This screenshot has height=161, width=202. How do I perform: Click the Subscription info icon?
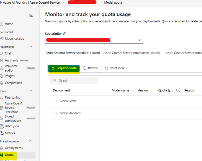pyautogui.click(x=65, y=34)
